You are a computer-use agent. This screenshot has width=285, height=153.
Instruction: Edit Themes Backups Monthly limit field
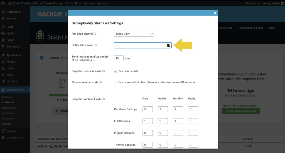(178, 145)
